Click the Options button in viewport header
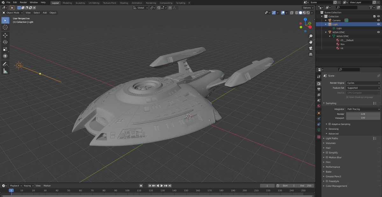The image size is (382, 197). (x=308, y=8)
